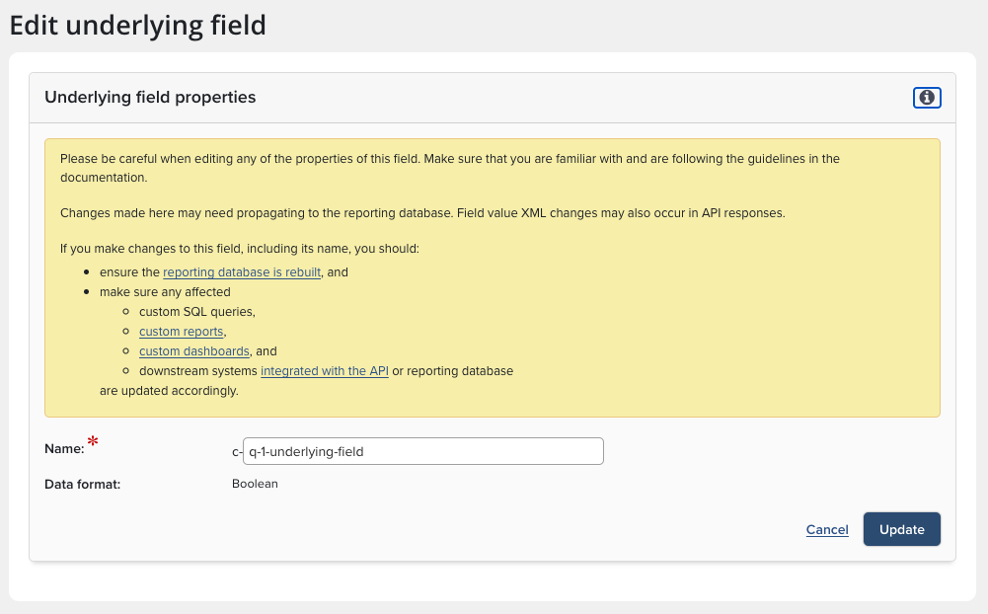Click the 'Changes made here' propagation notice
Screen dimensions: 988x614
tap(422, 213)
